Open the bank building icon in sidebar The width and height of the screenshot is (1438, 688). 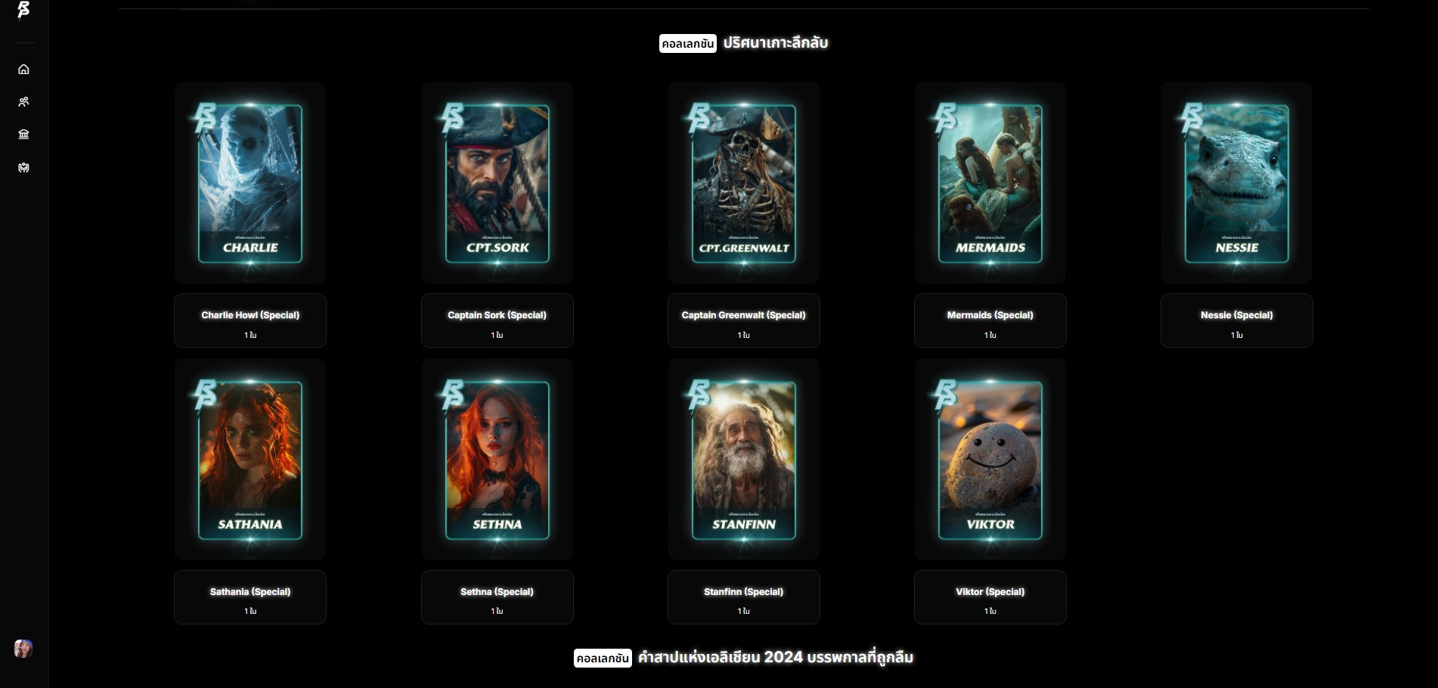[23, 135]
